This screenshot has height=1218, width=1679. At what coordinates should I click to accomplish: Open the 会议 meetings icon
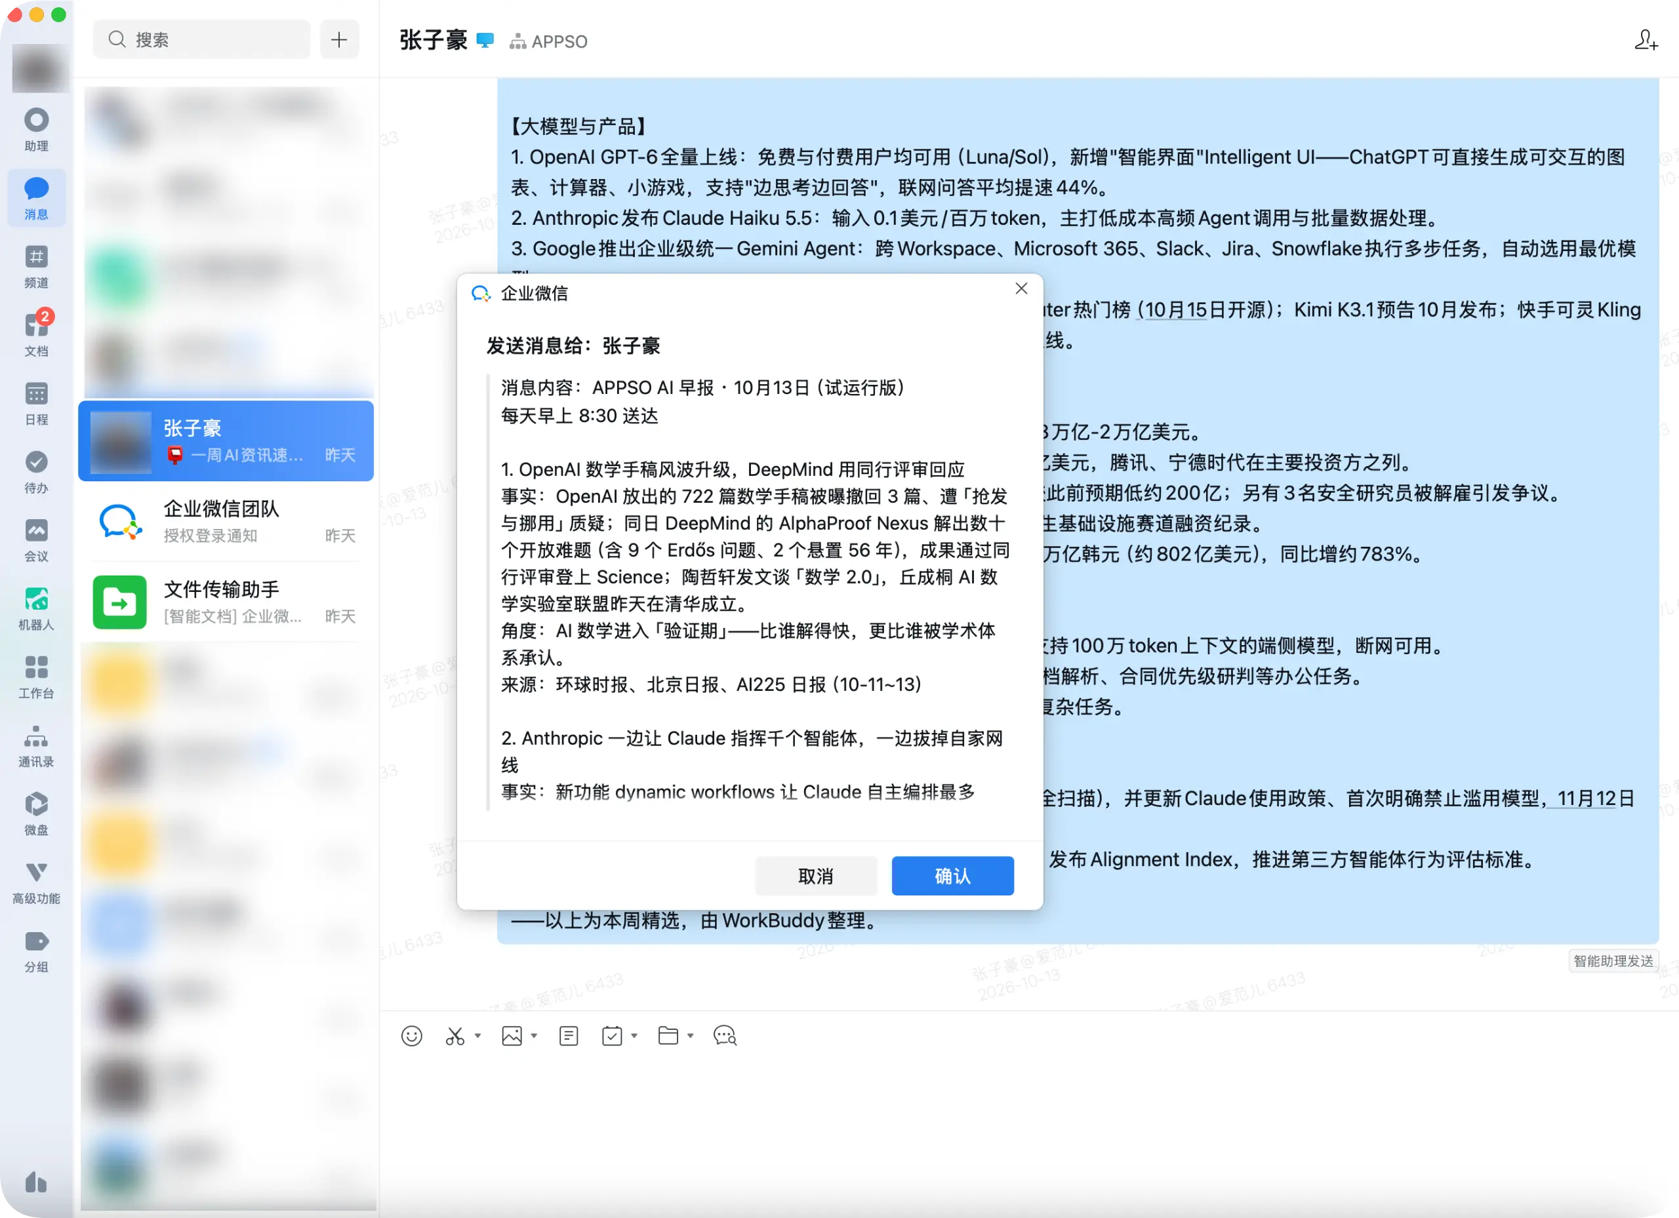click(36, 540)
